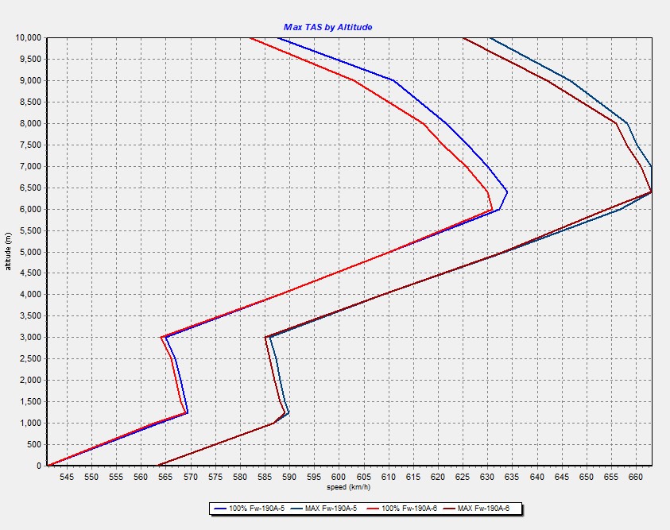Screen dimensions: 670x530
Task: Select the 100% Fw-190A-5 legend entry
Action: (x=249, y=509)
